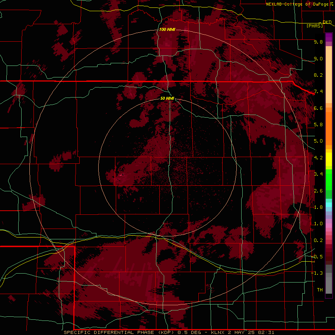Click the orange segment of the color bar
Image resolution: width=335 pixels, height=335 pixels.
[x=329, y=128]
